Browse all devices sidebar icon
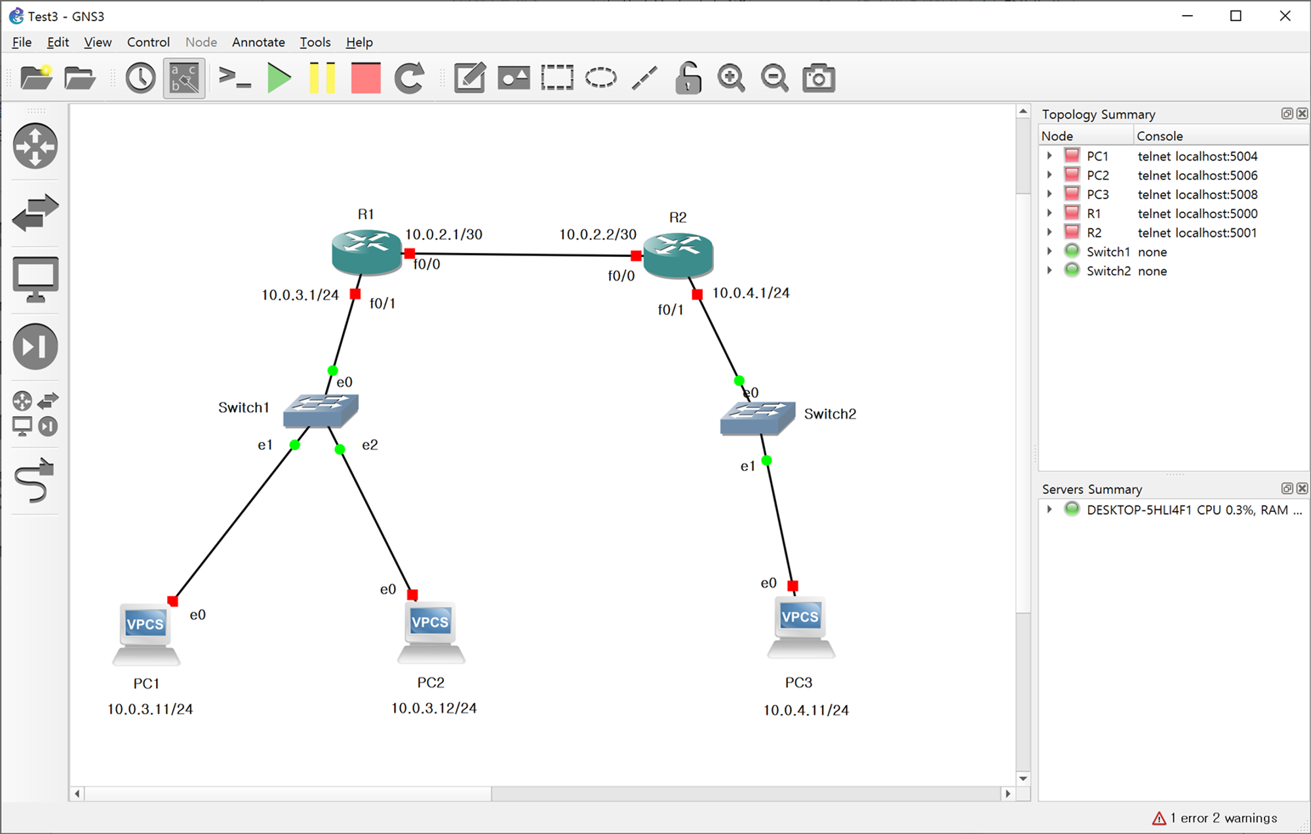The height and width of the screenshot is (834, 1311). pos(35,413)
